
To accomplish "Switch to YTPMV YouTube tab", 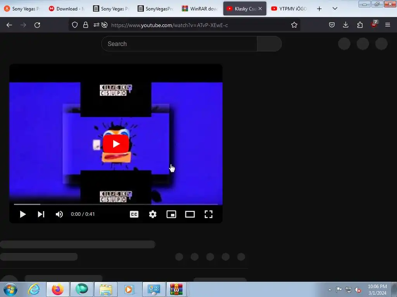I will click(289, 9).
